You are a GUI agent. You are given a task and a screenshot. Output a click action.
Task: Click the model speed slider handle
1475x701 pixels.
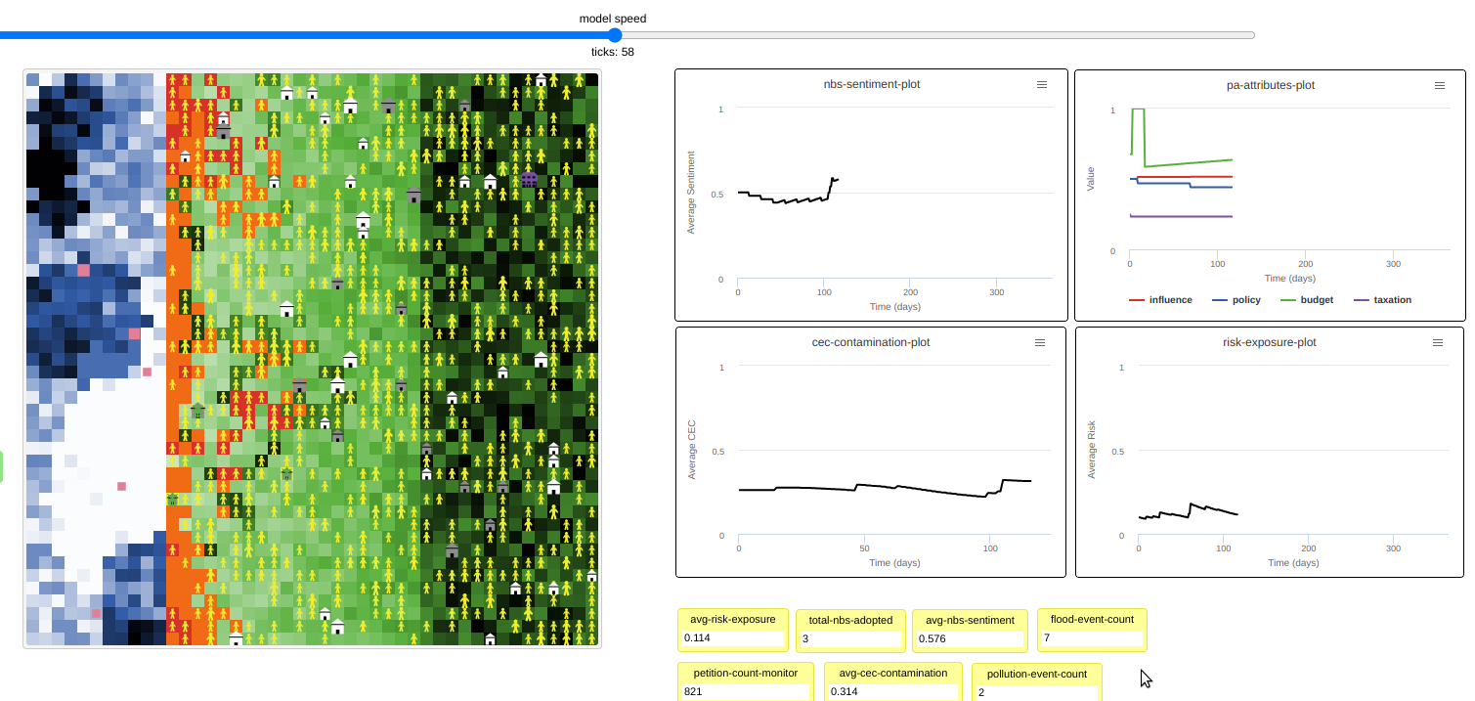tap(614, 35)
